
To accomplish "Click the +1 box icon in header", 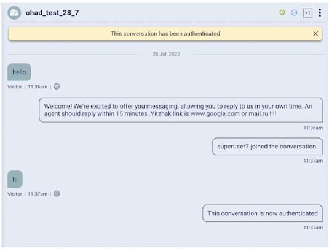I will click(x=307, y=13).
